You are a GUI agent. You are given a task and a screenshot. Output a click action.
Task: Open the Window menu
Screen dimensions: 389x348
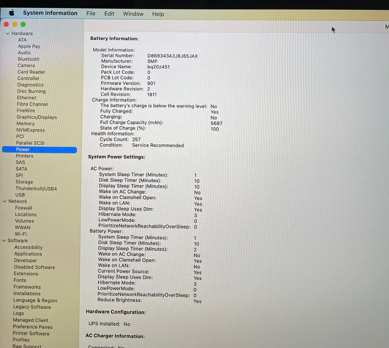point(133,14)
